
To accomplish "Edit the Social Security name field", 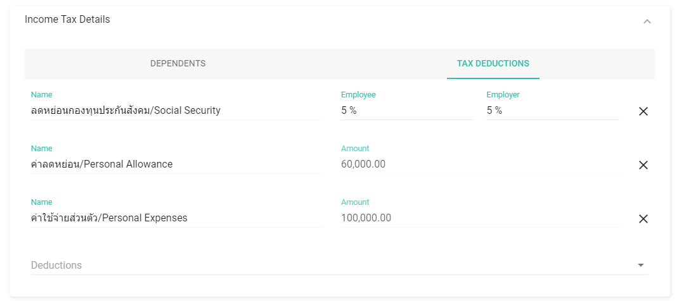I will (x=177, y=111).
